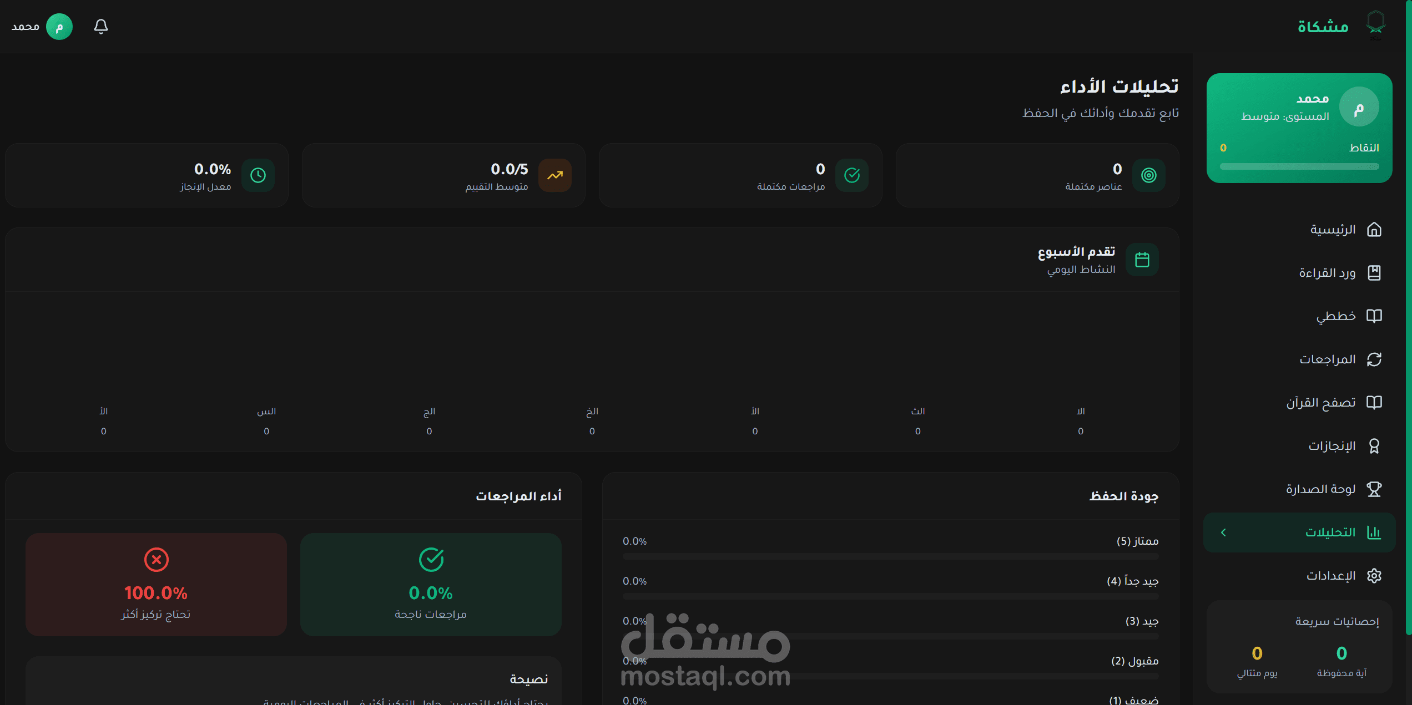Click the مراجعات ناجحة green card
This screenshot has width=1412, height=705.
coord(431,584)
